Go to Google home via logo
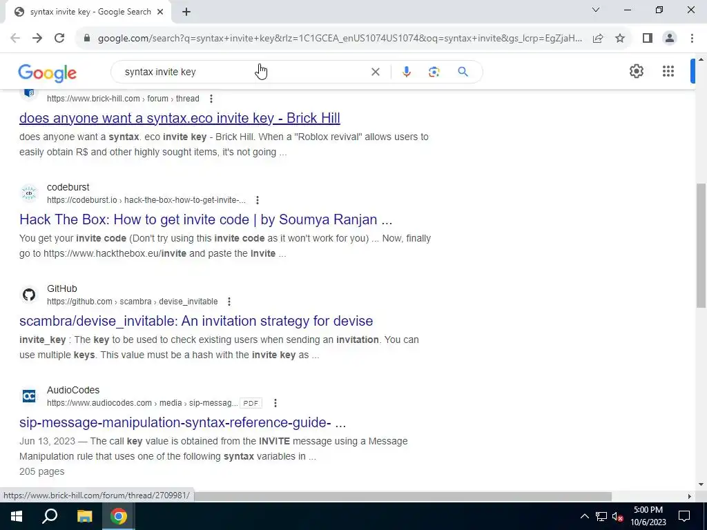Viewport: 707px width, 530px height. 48,73
